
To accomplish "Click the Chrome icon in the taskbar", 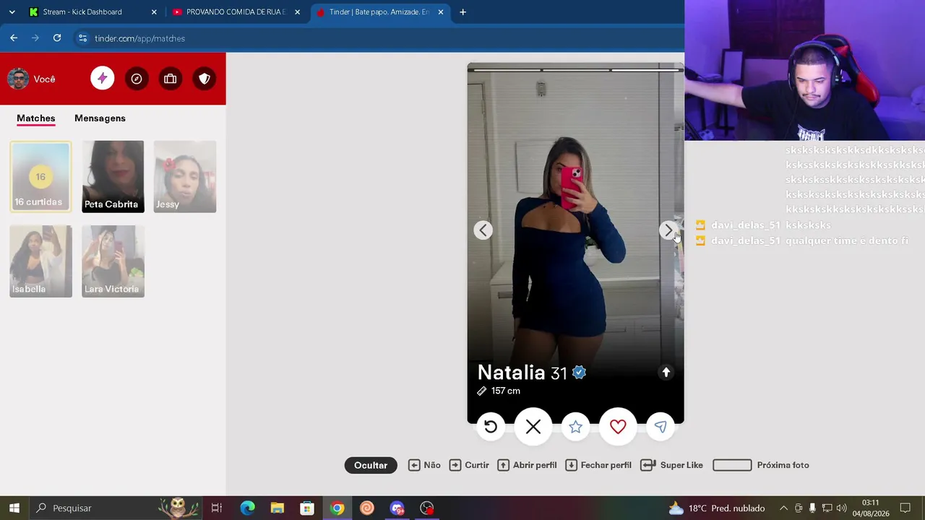I will coord(337,508).
